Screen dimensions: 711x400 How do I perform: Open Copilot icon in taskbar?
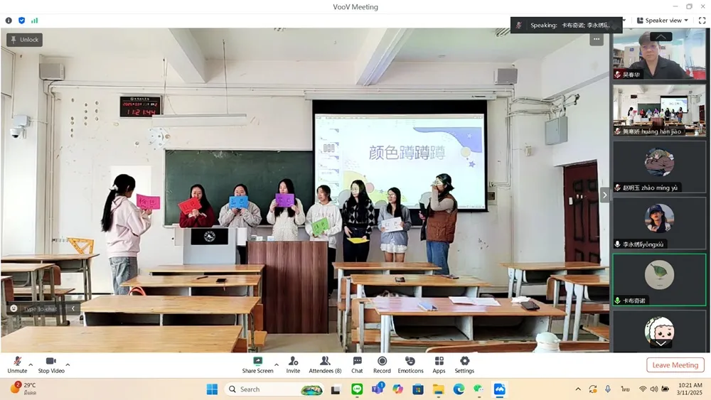(397, 389)
